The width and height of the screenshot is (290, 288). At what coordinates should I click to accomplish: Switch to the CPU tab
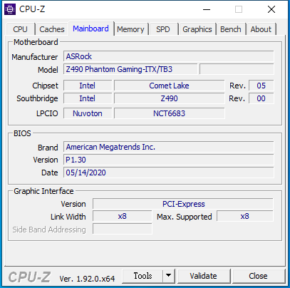pyautogui.click(x=20, y=29)
